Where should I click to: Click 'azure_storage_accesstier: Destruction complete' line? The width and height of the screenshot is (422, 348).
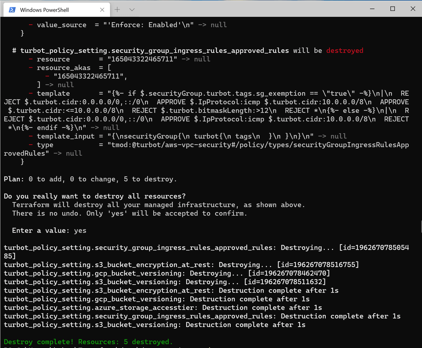pyautogui.click(x=163, y=308)
